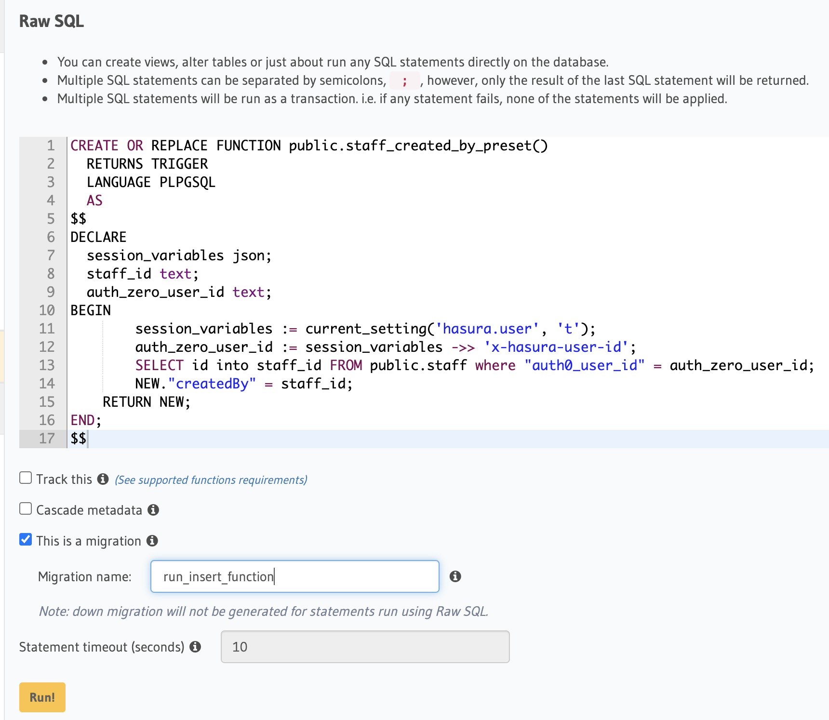
Task: Click the info icon beside Track this
Action: tap(103, 479)
